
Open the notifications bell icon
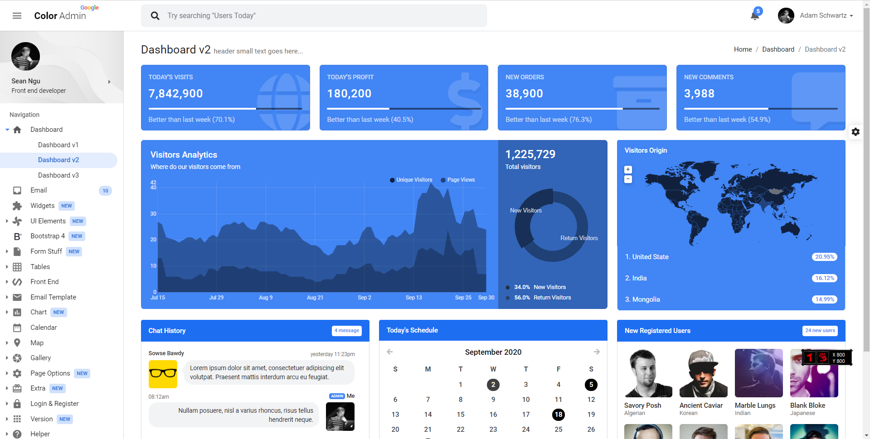pyautogui.click(x=754, y=16)
